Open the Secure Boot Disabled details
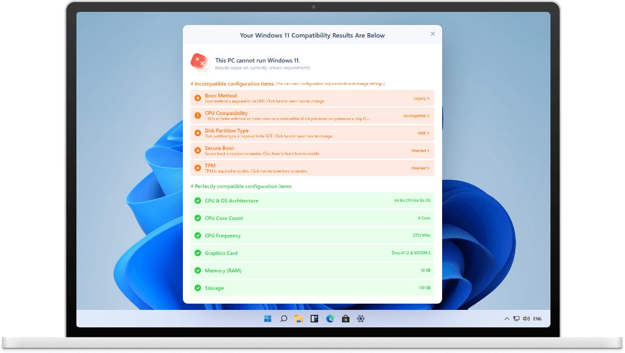The width and height of the screenshot is (625, 353). coord(420,151)
